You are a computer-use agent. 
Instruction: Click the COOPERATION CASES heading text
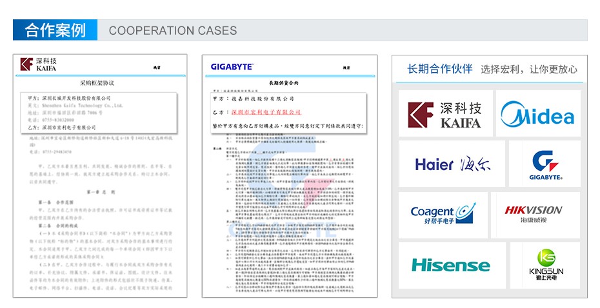click(x=173, y=30)
